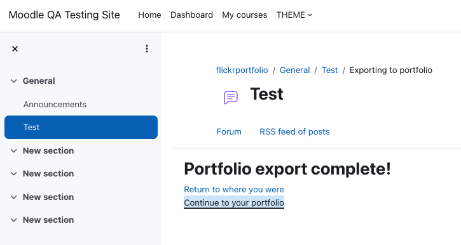
Task: Click the Moodle QA Testing Site title
Action: tap(64, 15)
